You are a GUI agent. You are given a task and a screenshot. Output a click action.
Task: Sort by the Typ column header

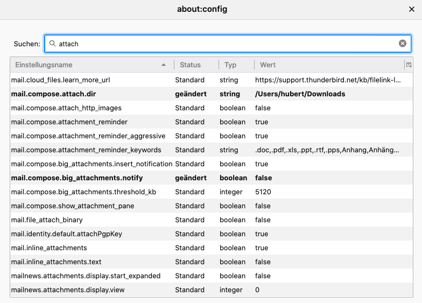coord(230,65)
